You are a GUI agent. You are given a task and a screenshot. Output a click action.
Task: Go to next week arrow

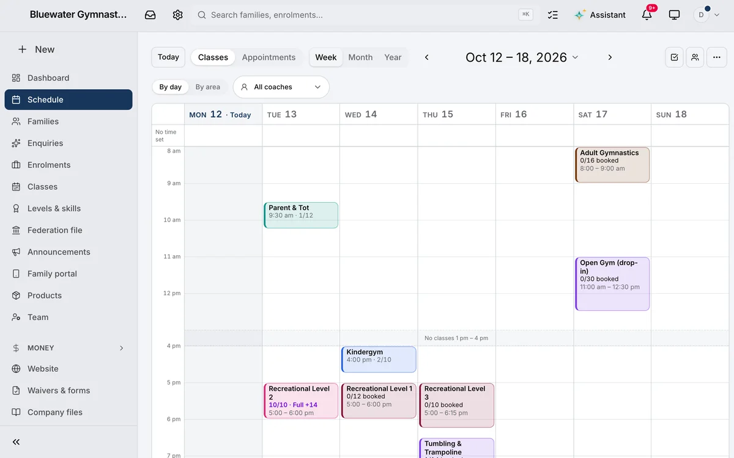tap(610, 57)
